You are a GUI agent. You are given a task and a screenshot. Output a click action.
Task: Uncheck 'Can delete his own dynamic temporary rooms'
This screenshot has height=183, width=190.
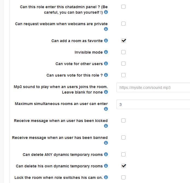coord(123,166)
